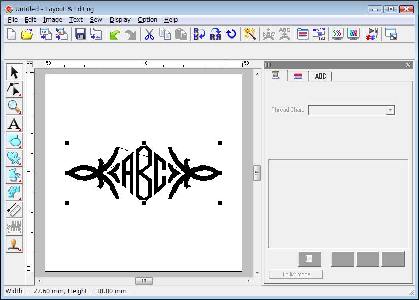This screenshot has width=419, height=300.
Task: Click the panel grip handle on title bar
Action: pyautogui.click(x=268, y=65)
